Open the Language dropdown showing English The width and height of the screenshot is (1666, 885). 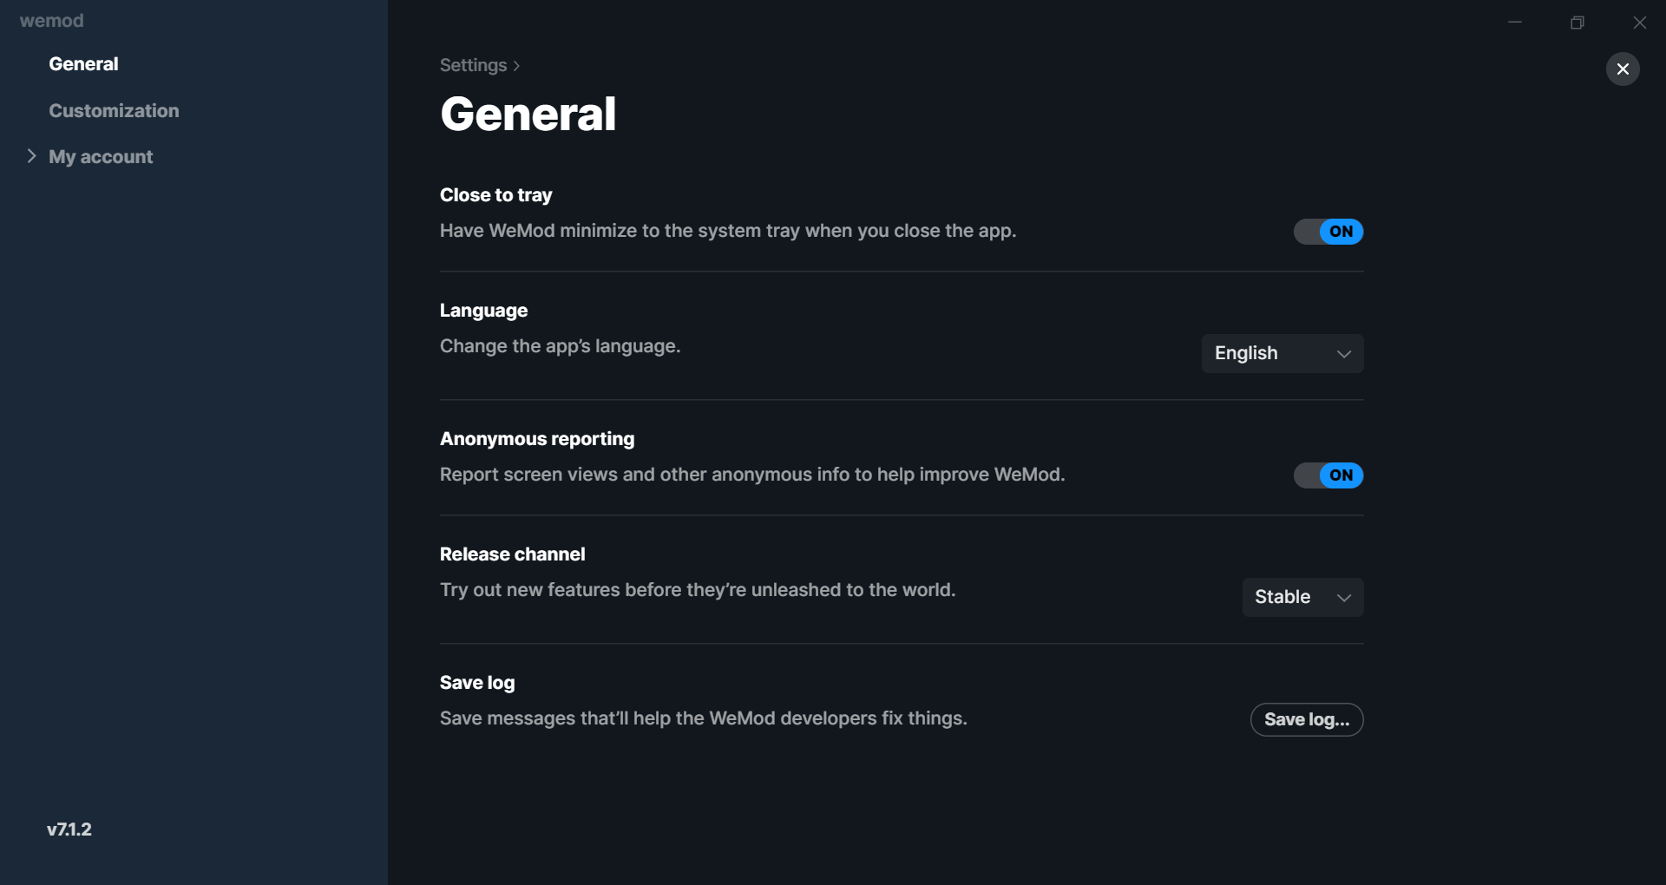tap(1282, 353)
